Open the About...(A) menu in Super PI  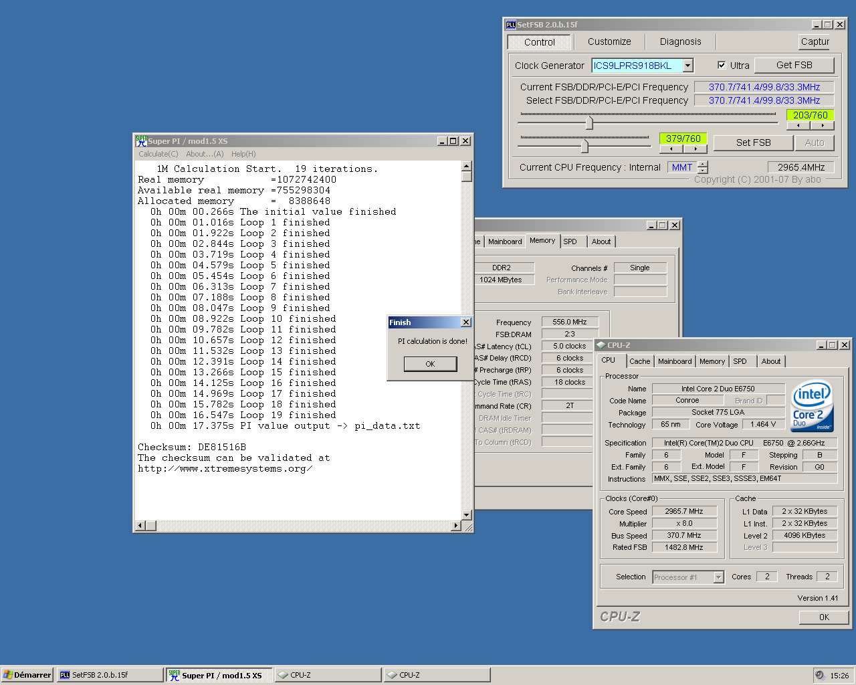click(x=205, y=154)
